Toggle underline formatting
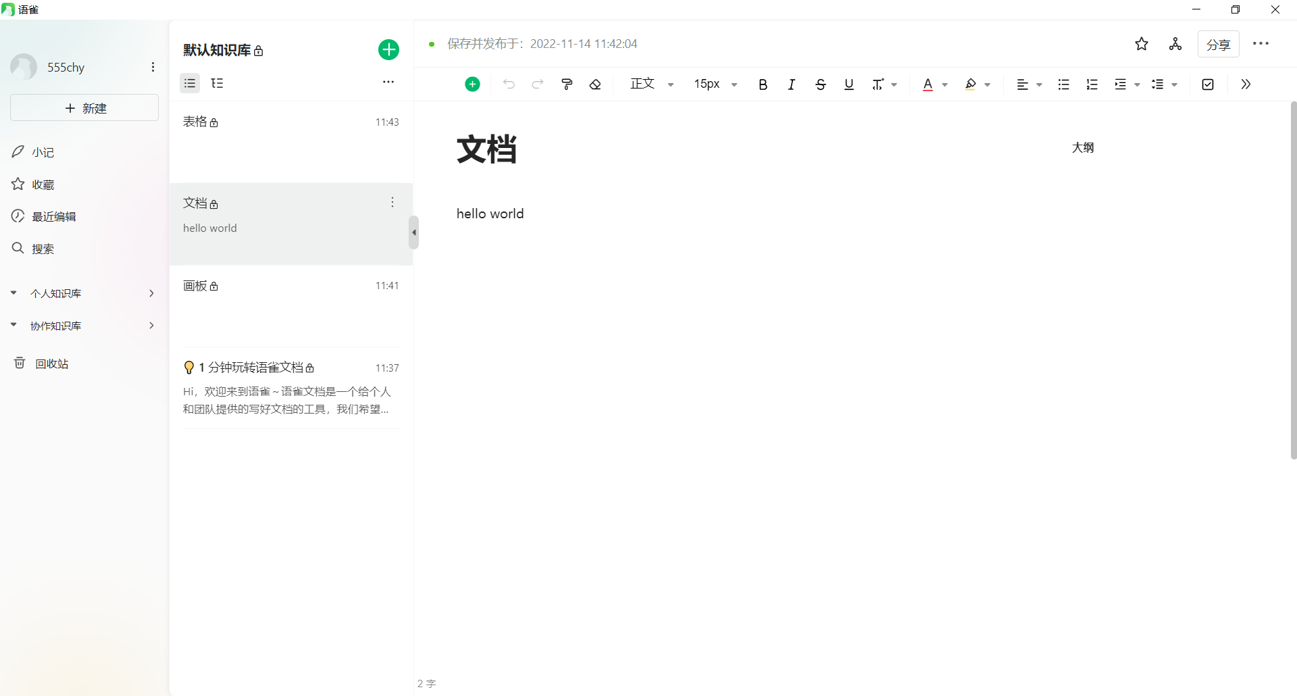 pos(849,84)
